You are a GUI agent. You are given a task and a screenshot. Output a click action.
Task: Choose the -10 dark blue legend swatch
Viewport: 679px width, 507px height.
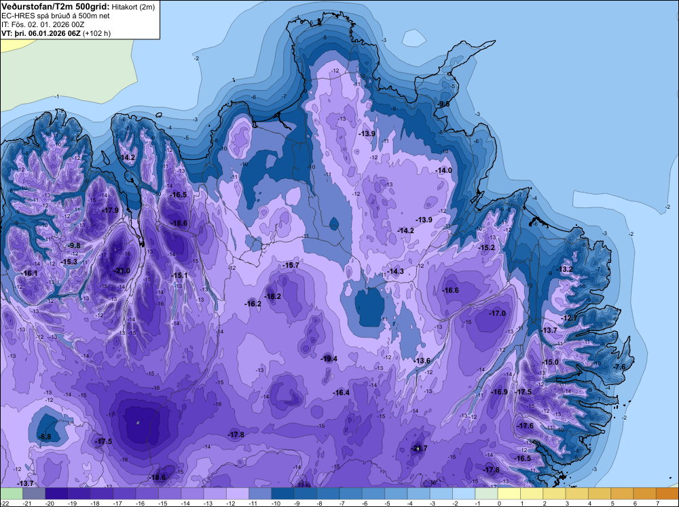282,493
